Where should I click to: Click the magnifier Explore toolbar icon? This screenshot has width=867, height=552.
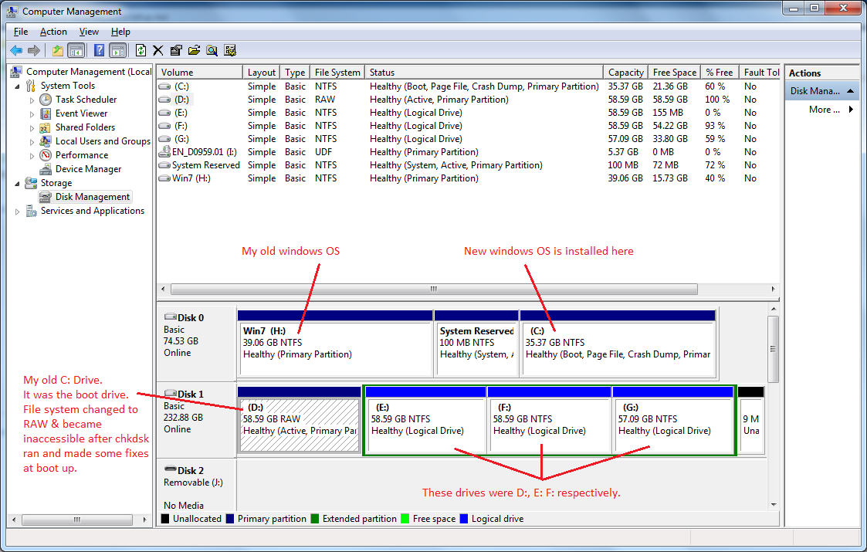point(212,51)
